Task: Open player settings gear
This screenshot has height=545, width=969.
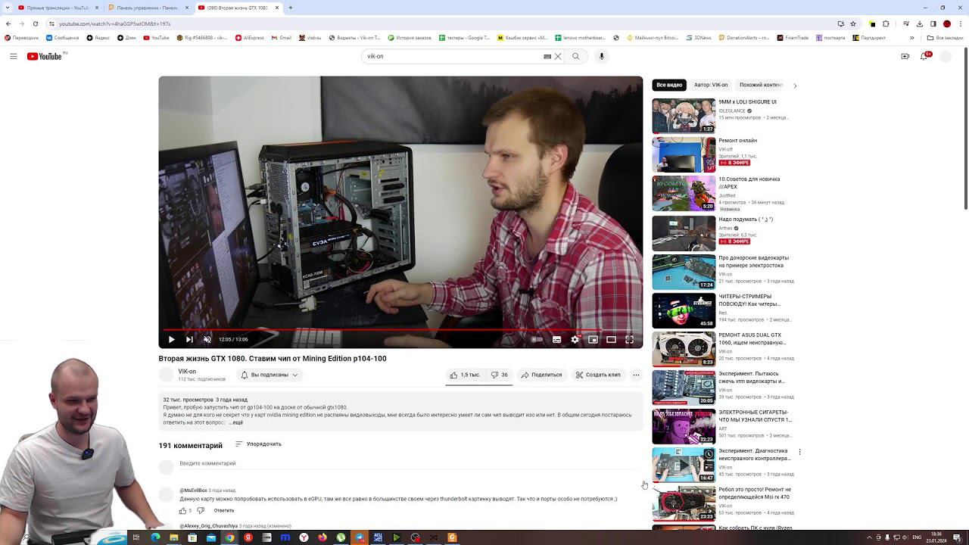Action: pyautogui.click(x=575, y=339)
